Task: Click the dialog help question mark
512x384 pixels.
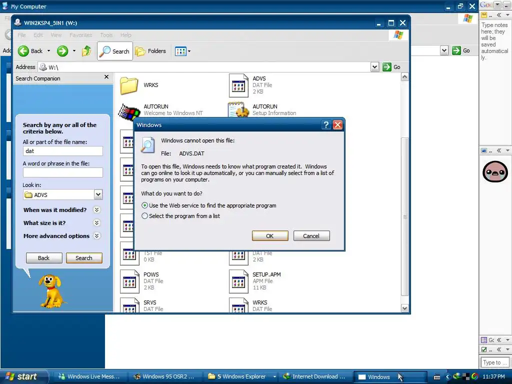Action: [x=326, y=124]
